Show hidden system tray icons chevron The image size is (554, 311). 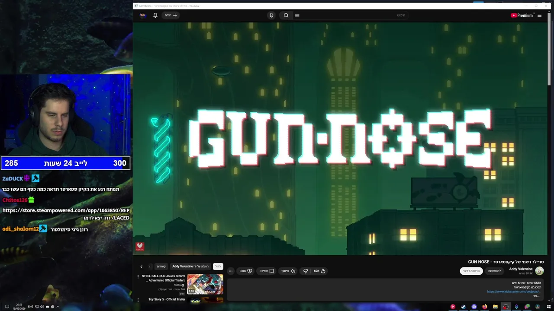(58, 307)
